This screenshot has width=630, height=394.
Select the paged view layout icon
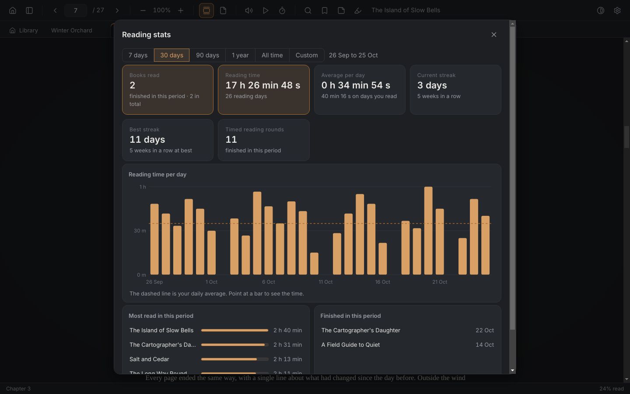click(223, 11)
